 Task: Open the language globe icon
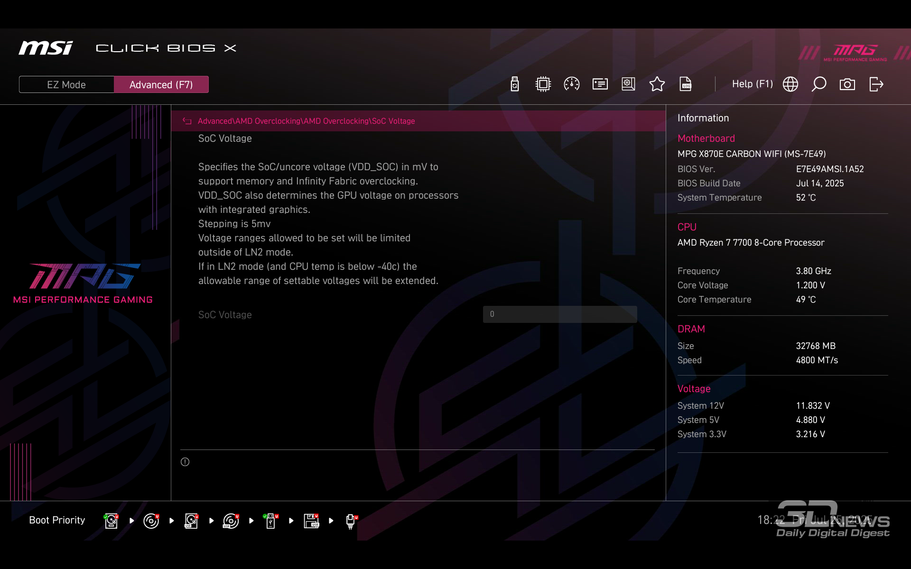790,84
